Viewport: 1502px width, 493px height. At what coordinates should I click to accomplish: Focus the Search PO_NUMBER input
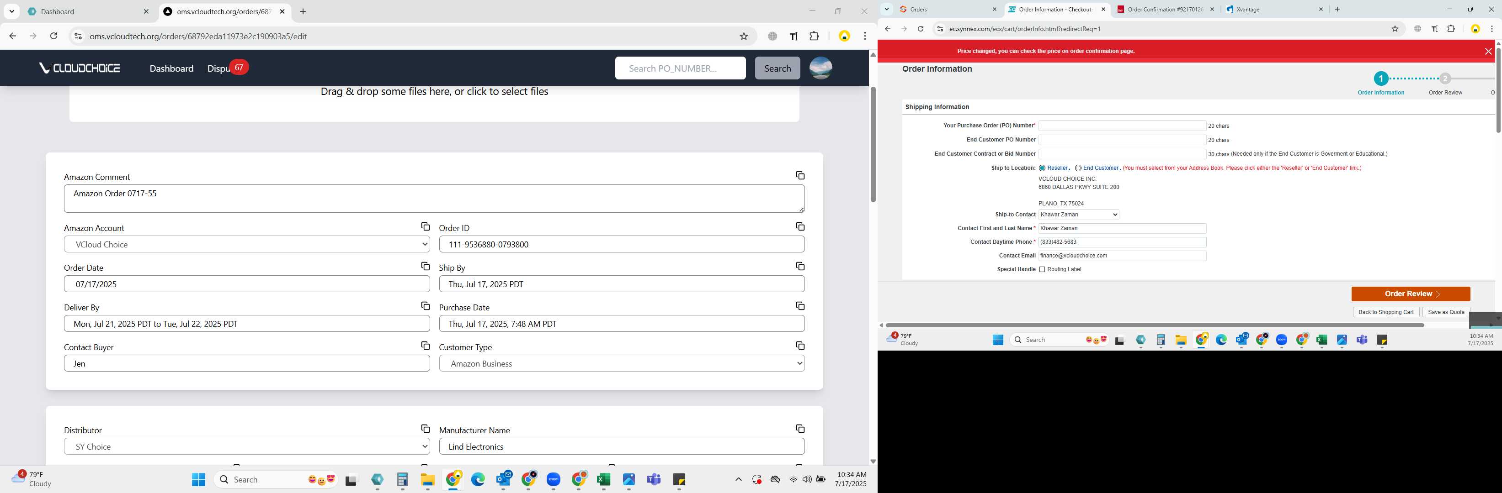tap(680, 68)
